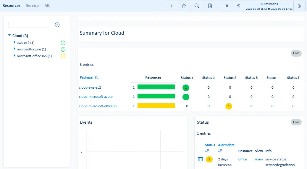This screenshot has width=307, height=169.
Task: Open the cloud-microsoft-azure package link
Action: (96, 97)
